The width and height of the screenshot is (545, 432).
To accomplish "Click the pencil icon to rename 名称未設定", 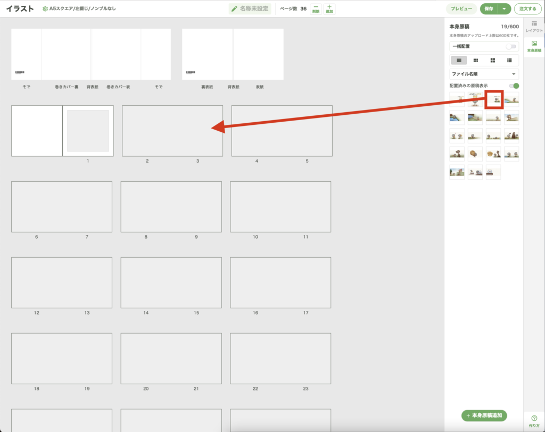I will tap(234, 9).
